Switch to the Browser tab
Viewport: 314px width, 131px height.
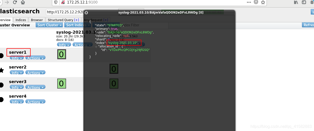(x=37, y=20)
